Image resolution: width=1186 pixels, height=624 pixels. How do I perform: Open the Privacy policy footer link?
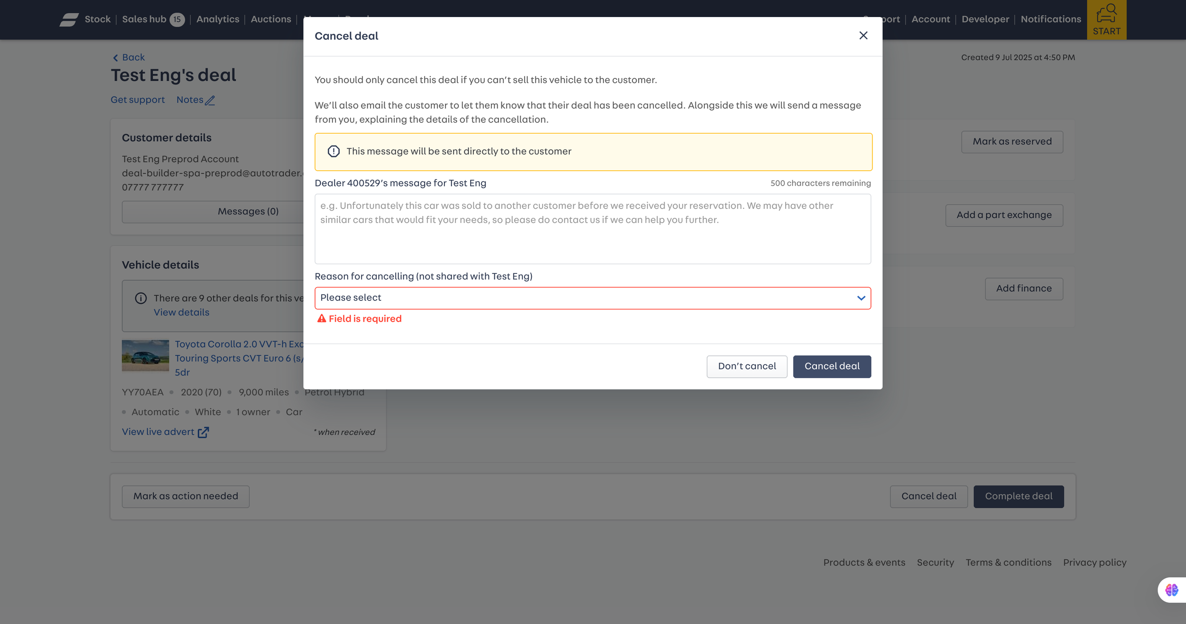click(x=1094, y=562)
